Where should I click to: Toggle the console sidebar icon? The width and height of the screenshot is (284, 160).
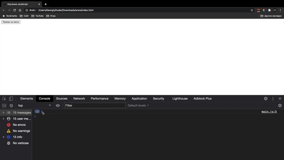click(4, 105)
